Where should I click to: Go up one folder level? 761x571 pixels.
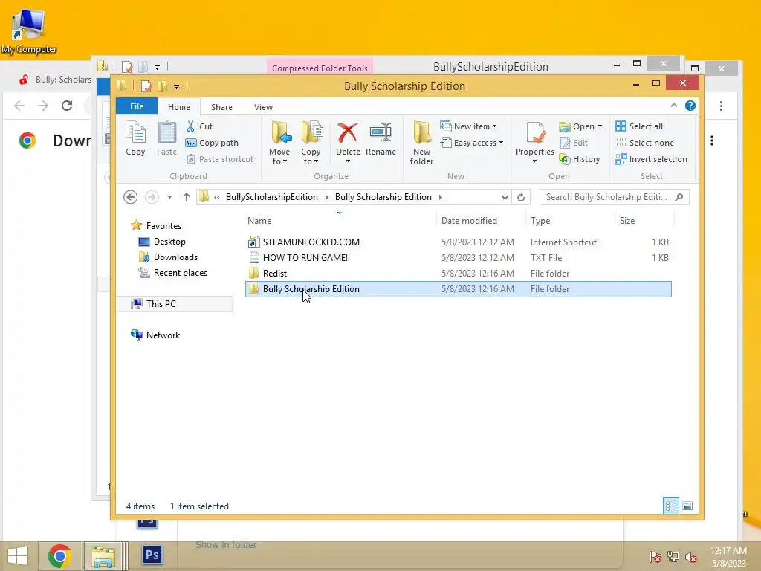coord(187,196)
